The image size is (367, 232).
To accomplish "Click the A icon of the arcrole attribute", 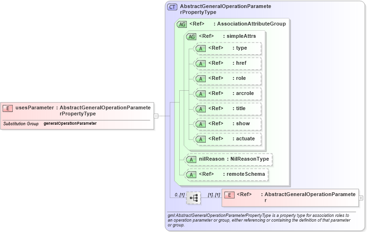I will point(201,94).
